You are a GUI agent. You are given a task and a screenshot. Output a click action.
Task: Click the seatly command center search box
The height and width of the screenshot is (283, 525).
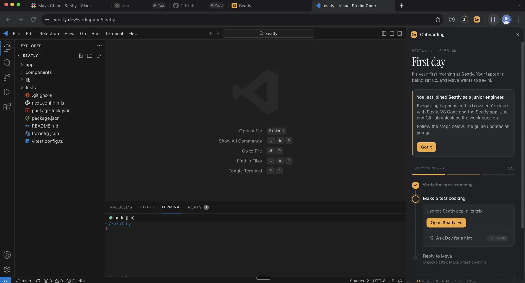(268, 33)
